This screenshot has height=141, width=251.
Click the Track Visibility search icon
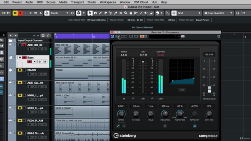(x=48, y=36)
